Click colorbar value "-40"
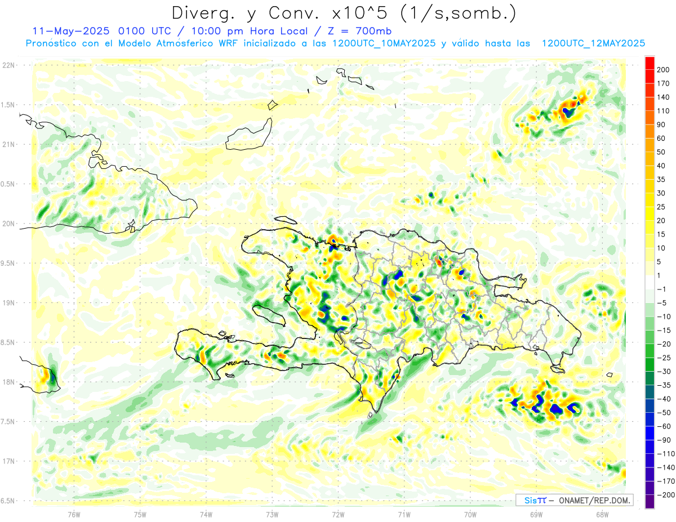676x522 pixels. 664,399
